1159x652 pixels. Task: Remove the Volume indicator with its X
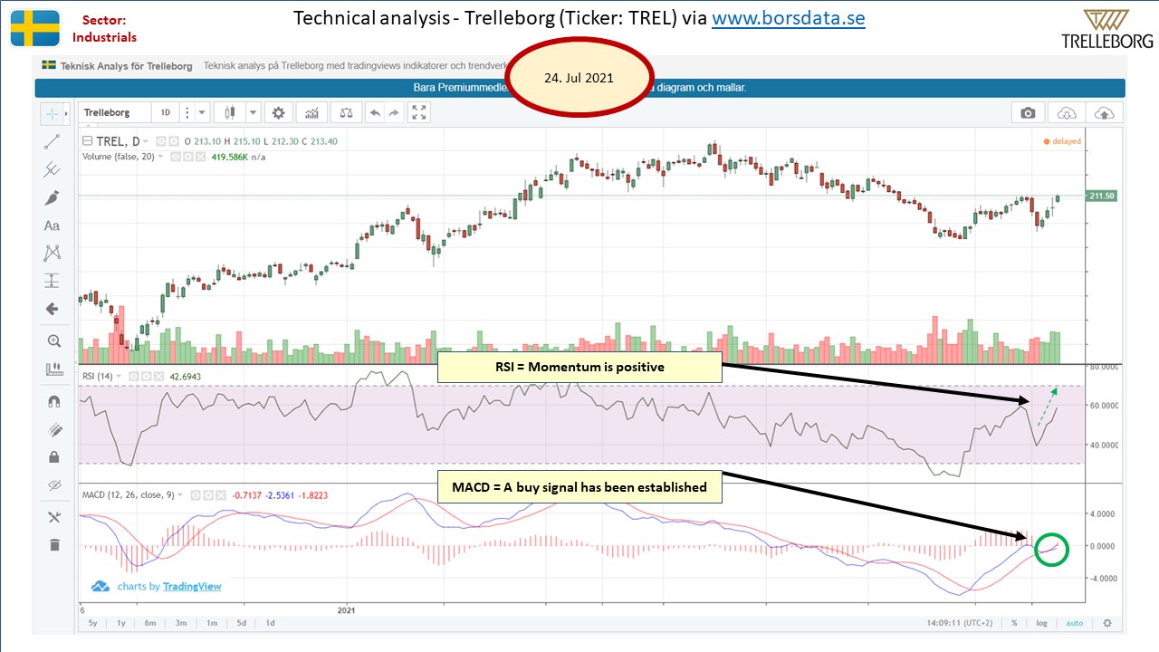200,157
